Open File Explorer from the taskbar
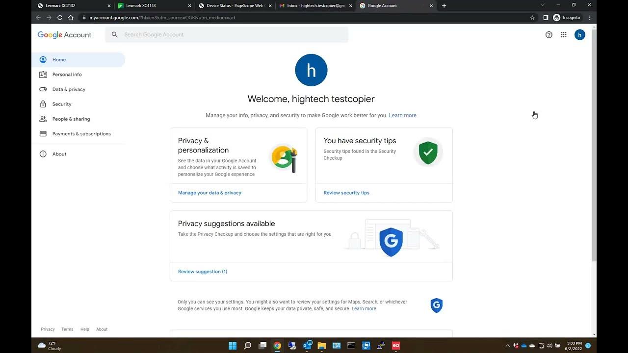The width and height of the screenshot is (628, 353). tap(322, 346)
